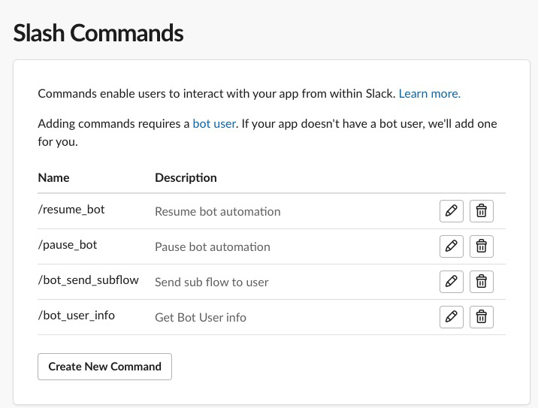Follow the bot user link
538x408 pixels.
point(214,123)
